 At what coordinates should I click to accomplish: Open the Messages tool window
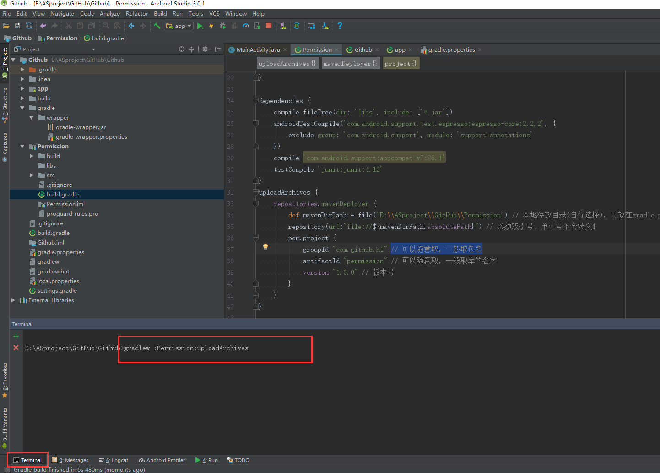[x=70, y=460]
